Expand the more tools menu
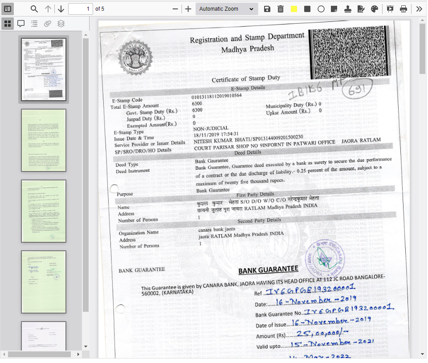 419,8
